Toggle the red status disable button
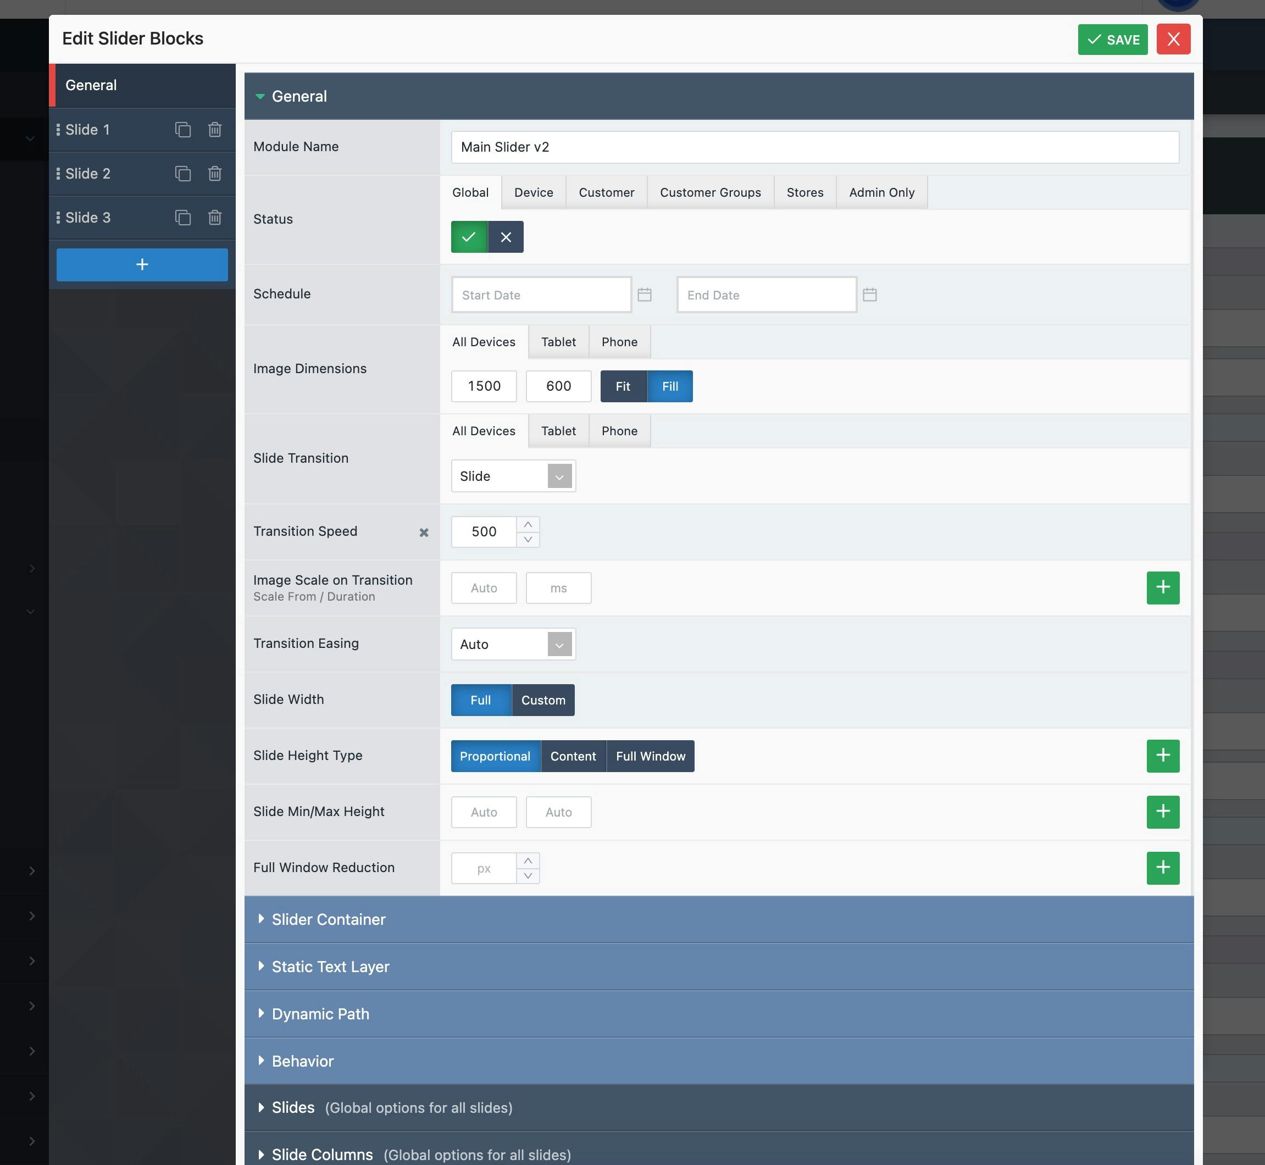This screenshot has height=1165, width=1265. pyautogui.click(x=506, y=236)
